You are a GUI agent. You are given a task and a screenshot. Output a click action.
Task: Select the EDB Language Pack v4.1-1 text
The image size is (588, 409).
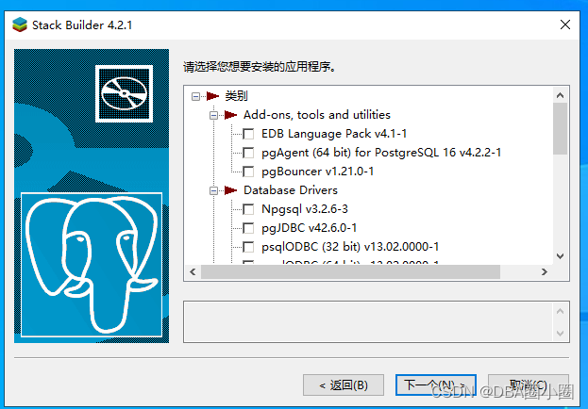(334, 134)
